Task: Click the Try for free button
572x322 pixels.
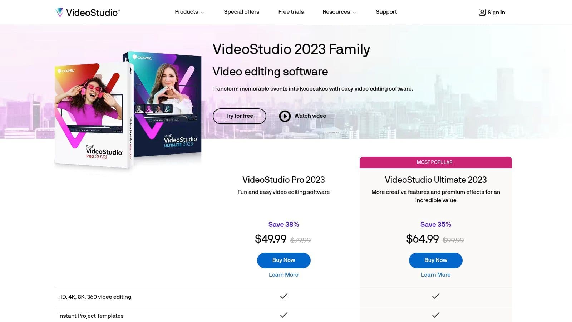Action: click(x=239, y=116)
